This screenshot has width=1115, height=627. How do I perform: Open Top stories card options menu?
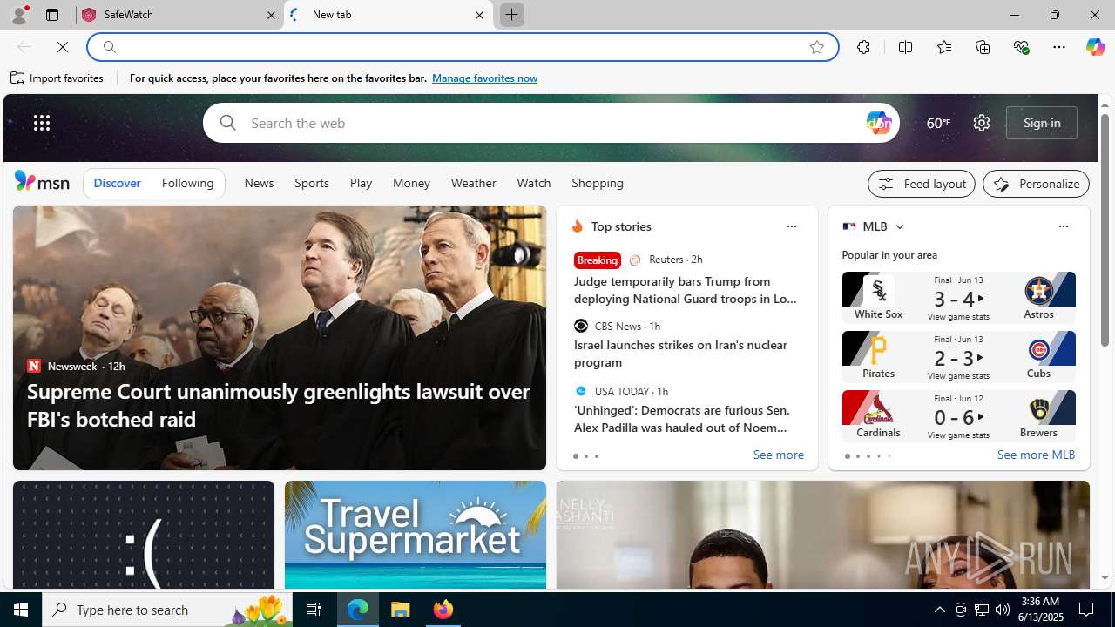tap(791, 226)
